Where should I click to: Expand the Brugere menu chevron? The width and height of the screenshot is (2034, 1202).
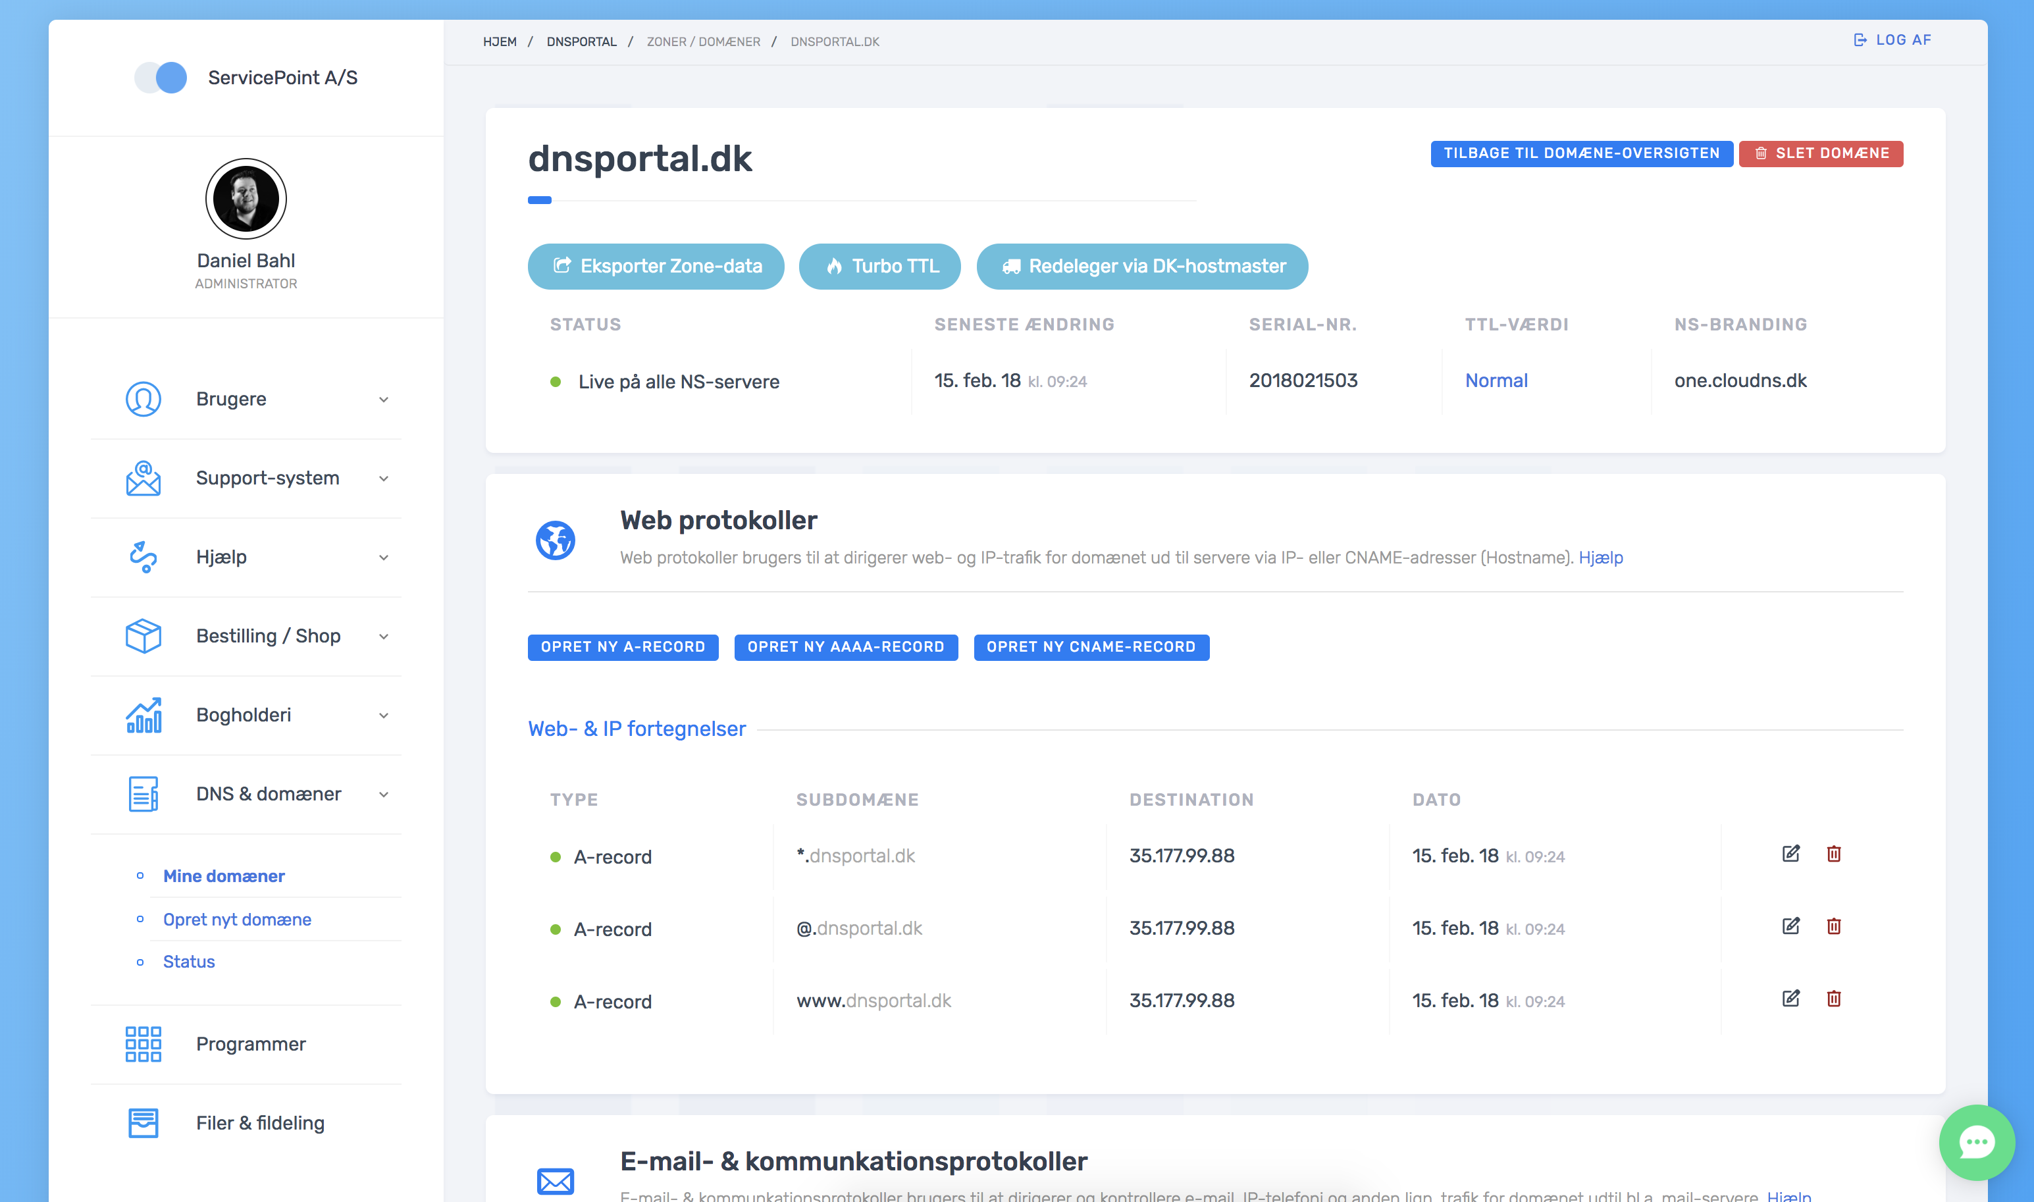tap(384, 400)
